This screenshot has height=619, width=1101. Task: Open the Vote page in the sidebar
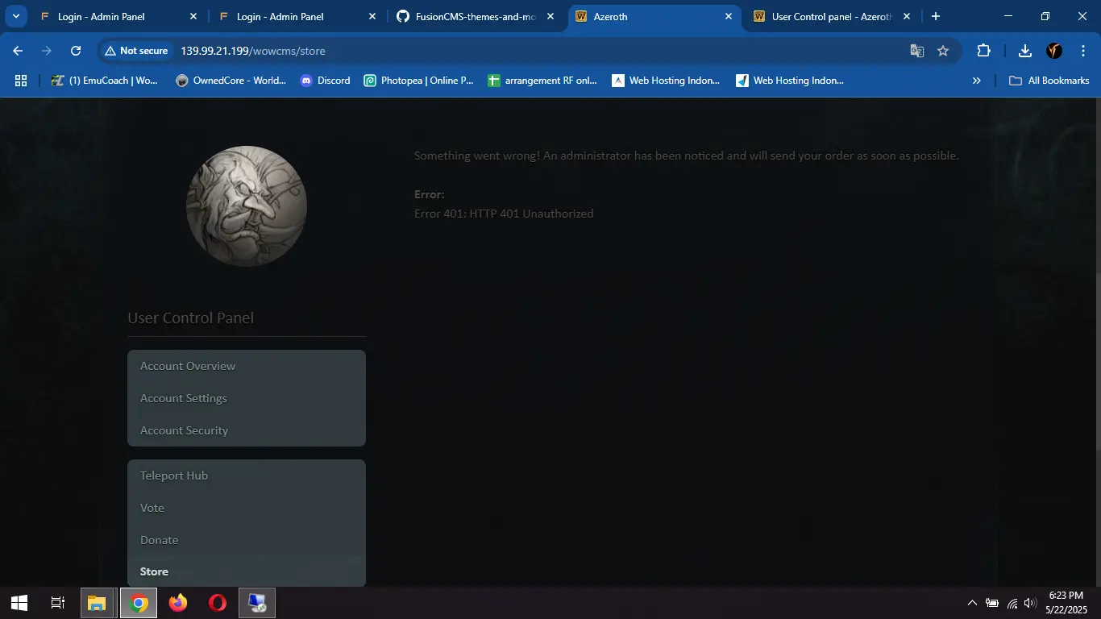[x=247, y=508]
